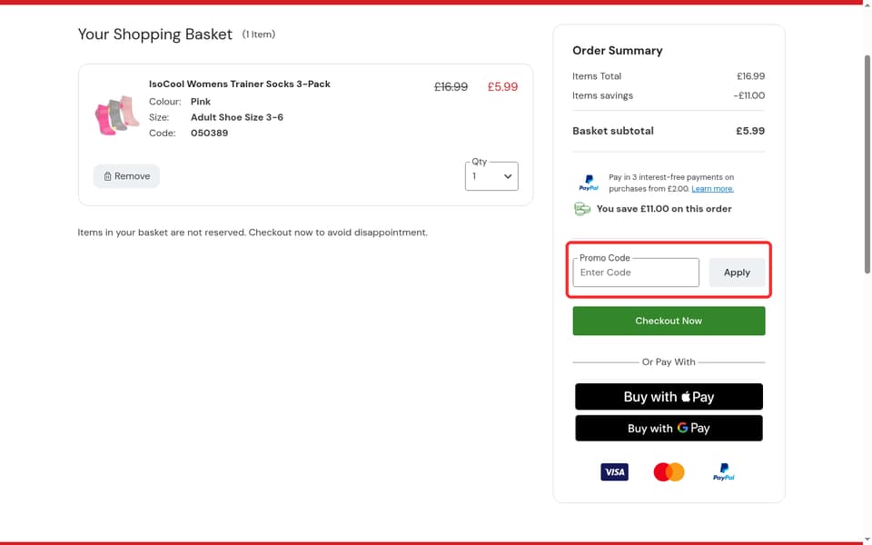The height and width of the screenshot is (545, 872).
Task: Open the Qty dropdown
Action: [491, 176]
